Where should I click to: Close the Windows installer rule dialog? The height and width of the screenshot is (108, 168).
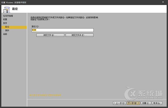[163, 2]
